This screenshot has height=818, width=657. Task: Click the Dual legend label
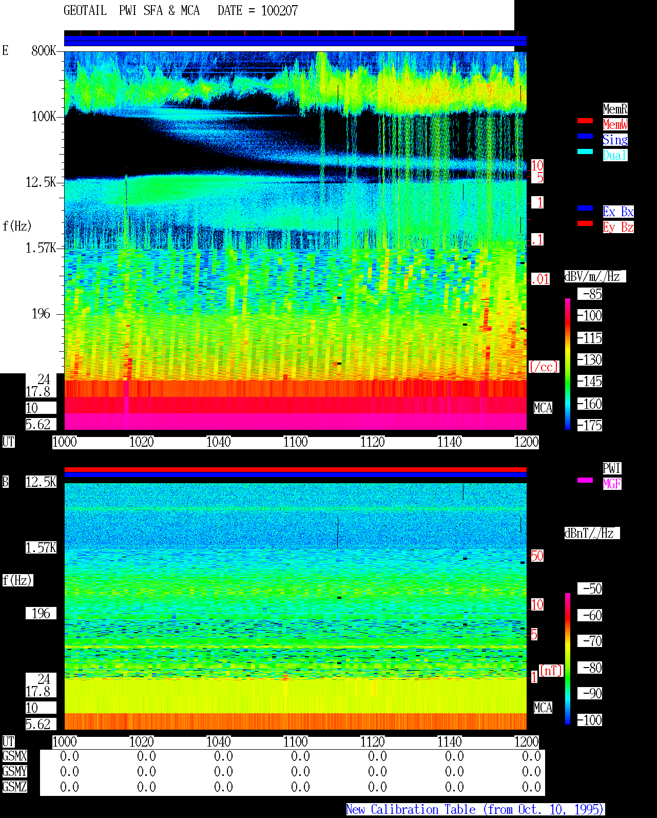tap(615, 155)
